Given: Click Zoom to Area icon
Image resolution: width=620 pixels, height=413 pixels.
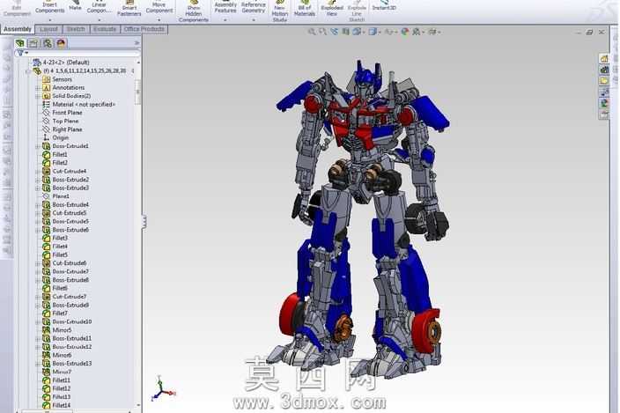Looking at the screenshot, I should click(x=323, y=32).
